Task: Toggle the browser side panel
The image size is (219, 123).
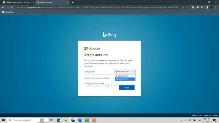Action: pos(207,8)
